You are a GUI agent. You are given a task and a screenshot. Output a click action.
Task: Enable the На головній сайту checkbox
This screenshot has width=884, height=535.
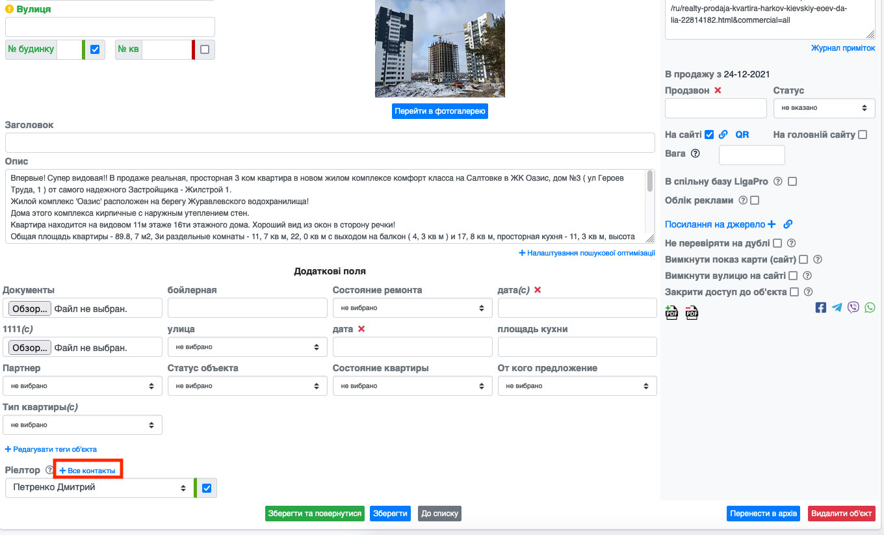863,135
